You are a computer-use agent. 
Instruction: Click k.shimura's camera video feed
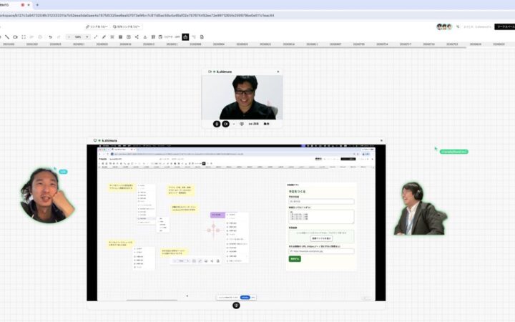click(x=242, y=97)
